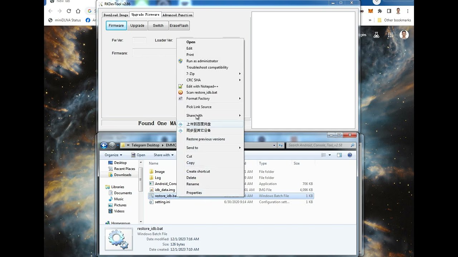The height and width of the screenshot is (257, 458).
Task: Click the Upgrade button in RKDevTool
Action: 137,26
